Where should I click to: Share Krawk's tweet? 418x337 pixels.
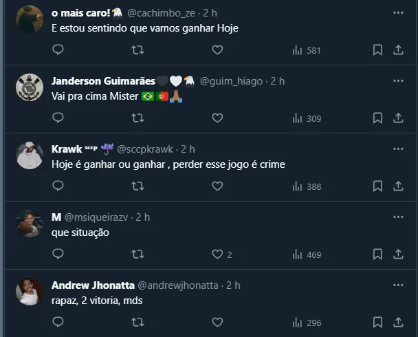[398, 186]
